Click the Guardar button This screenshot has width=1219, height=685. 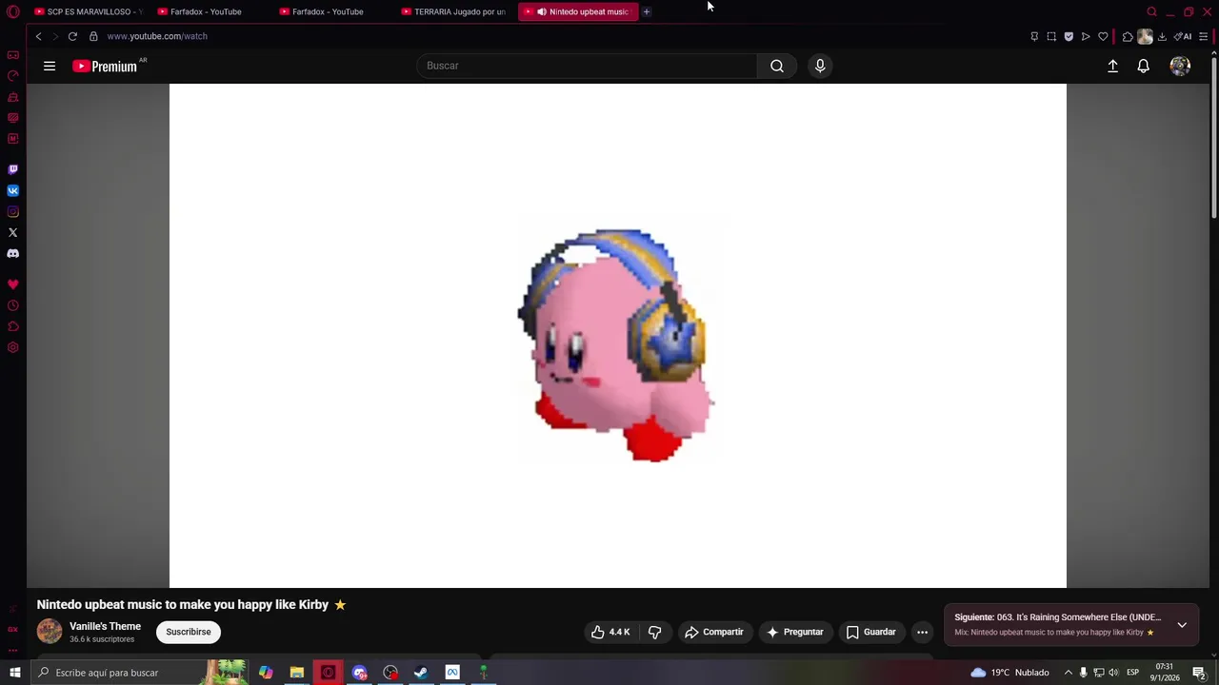point(871,632)
